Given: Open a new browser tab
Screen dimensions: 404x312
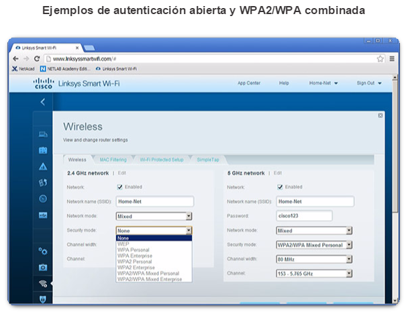Looking at the screenshot, I should (x=89, y=48).
